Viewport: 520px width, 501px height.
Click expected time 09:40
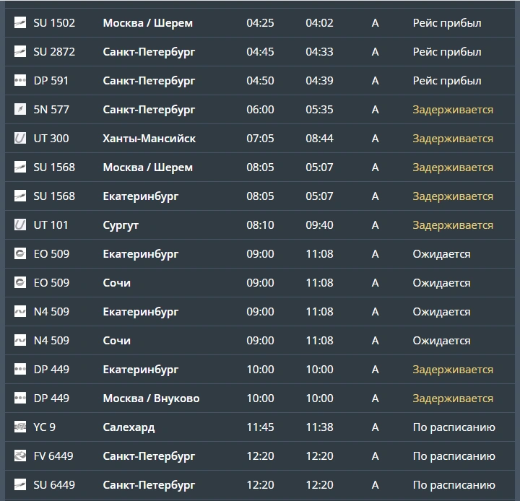click(x=319, y=225)
